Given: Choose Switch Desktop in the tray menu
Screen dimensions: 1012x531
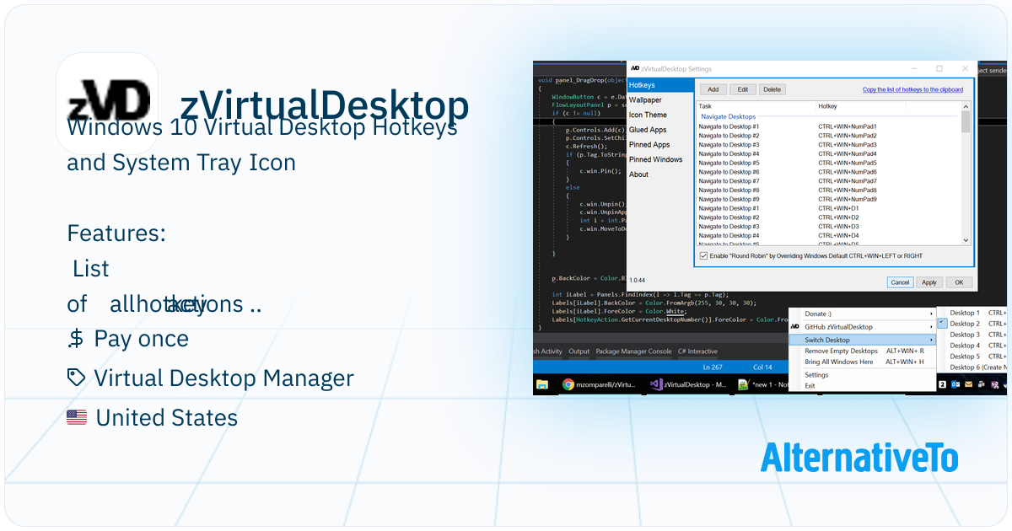Looking at the screenshot, I should pos(862,340).
